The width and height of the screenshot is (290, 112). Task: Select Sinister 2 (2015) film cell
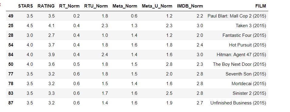pos(249,93)
